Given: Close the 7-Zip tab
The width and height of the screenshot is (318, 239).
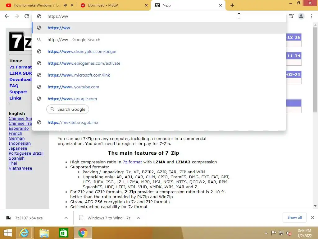Looking at the screenshot, I should pos(220,5).
